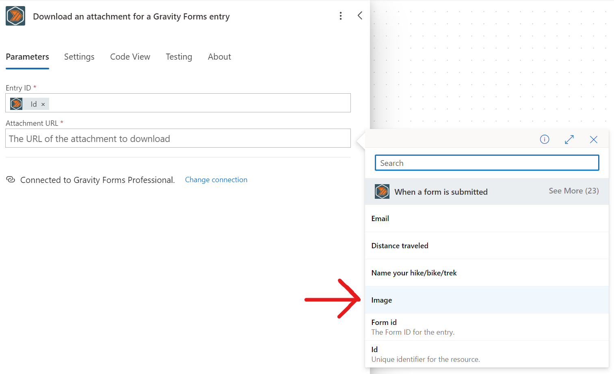Collapse the action panel with the chevron
Image resolution: width=614 pixels, height=374 pixels.
360,15
